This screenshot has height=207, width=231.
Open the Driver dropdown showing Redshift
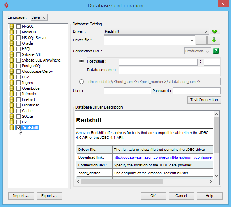pos(156,31)
